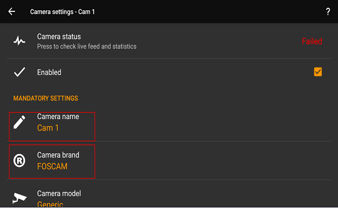Select the Camera brand setting label
338x208 pixels.
[x=58, y=155]
